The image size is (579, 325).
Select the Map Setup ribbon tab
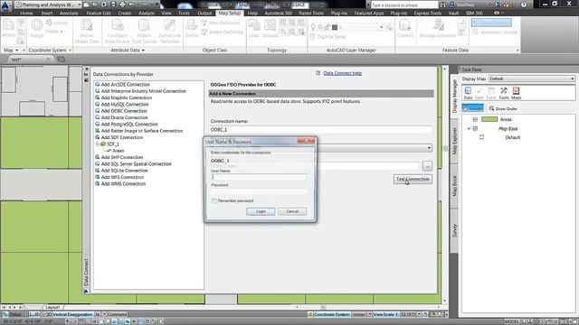pyautogui.click(x=229, y=13)
